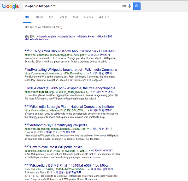
Task: Open Wikimedia Strategic Plan result
Action: (72, 107)
